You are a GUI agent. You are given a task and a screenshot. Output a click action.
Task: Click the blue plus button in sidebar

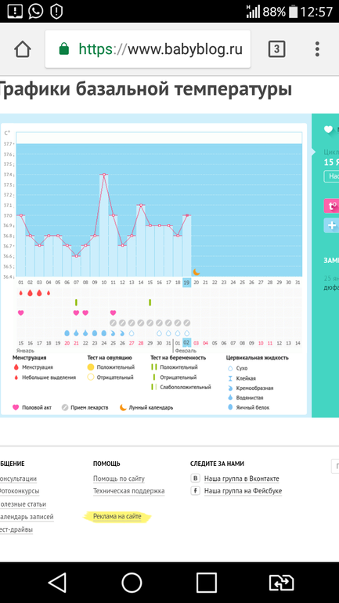tap(331, 225)
